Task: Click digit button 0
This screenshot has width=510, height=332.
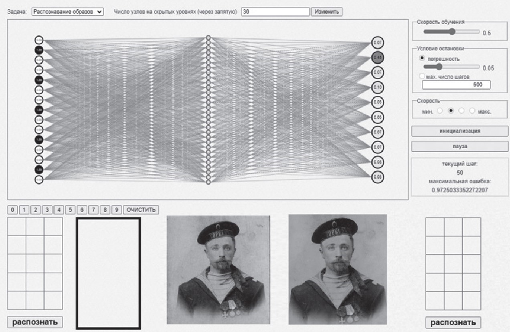Action: coord(12,210)
